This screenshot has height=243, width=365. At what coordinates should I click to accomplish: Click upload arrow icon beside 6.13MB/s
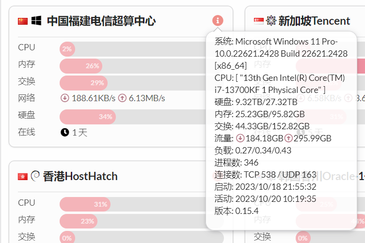pyautogui.click(x=122, y=98)
